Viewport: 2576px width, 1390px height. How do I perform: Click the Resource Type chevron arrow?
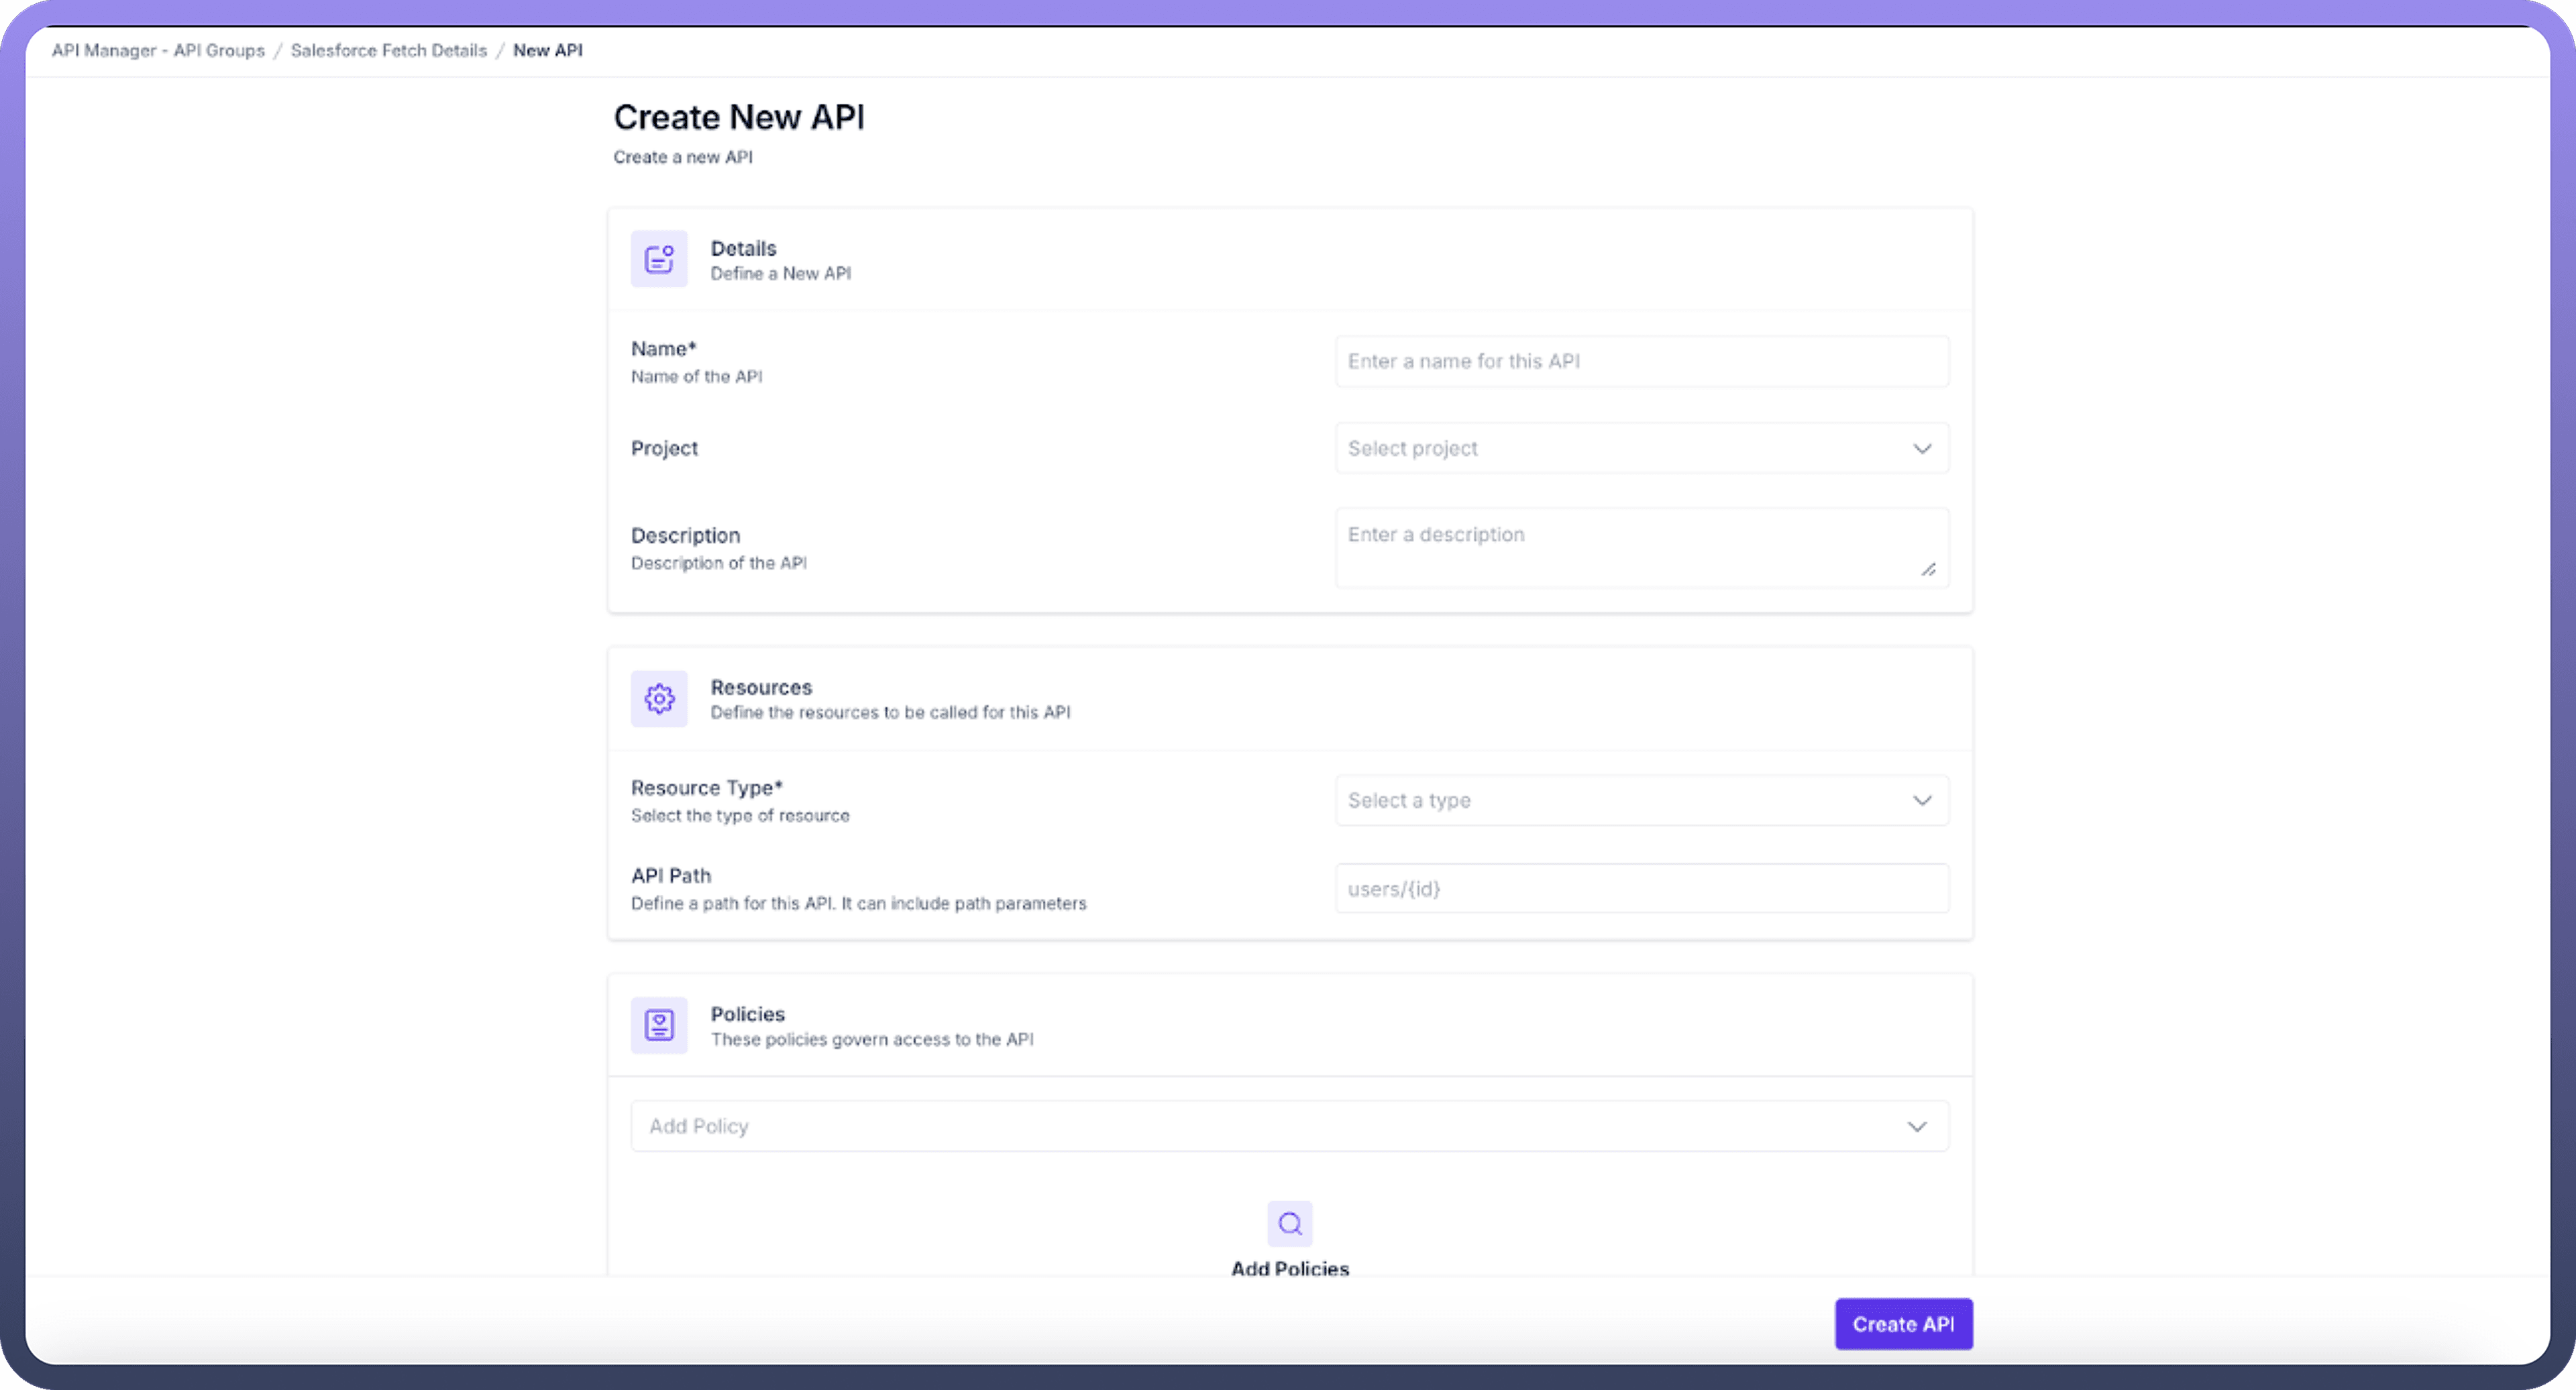(x=1922, y=801)
